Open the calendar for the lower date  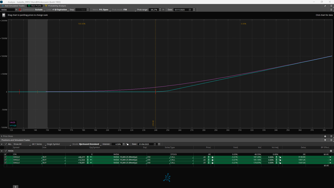tap(154, 144)
